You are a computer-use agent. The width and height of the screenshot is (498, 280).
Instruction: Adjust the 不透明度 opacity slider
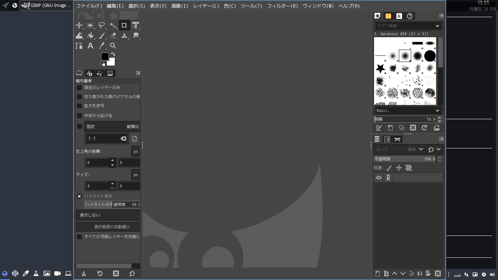[404, 159]
